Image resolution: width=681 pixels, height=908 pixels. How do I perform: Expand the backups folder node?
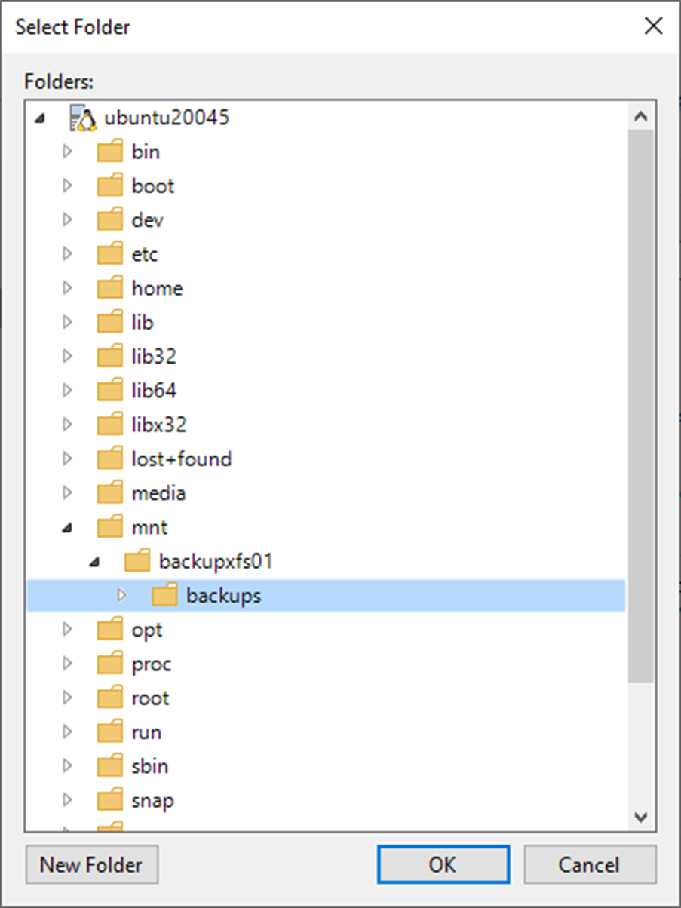121,595
